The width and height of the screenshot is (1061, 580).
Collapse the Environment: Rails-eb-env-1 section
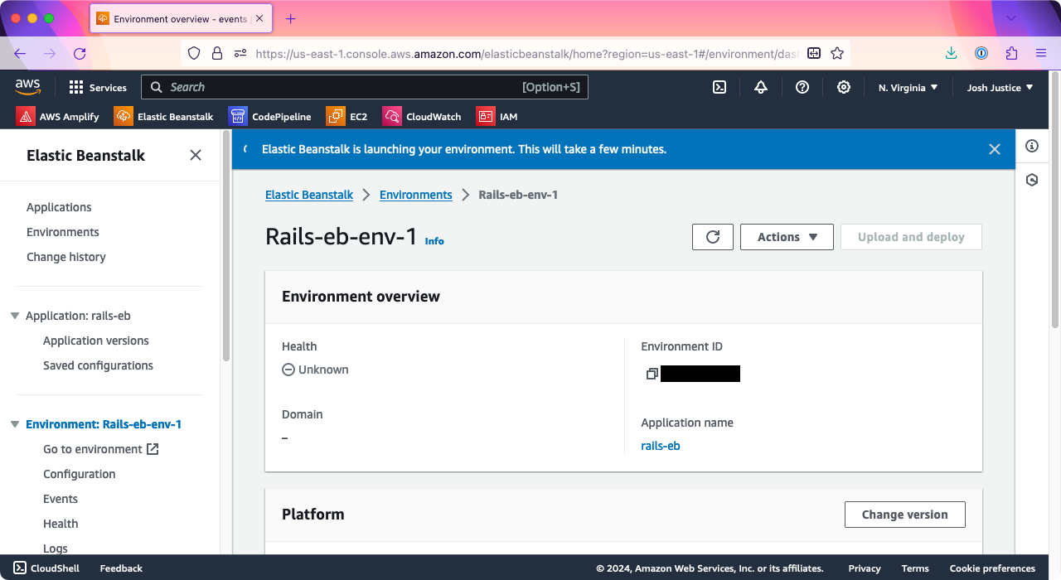pos(15,424)
